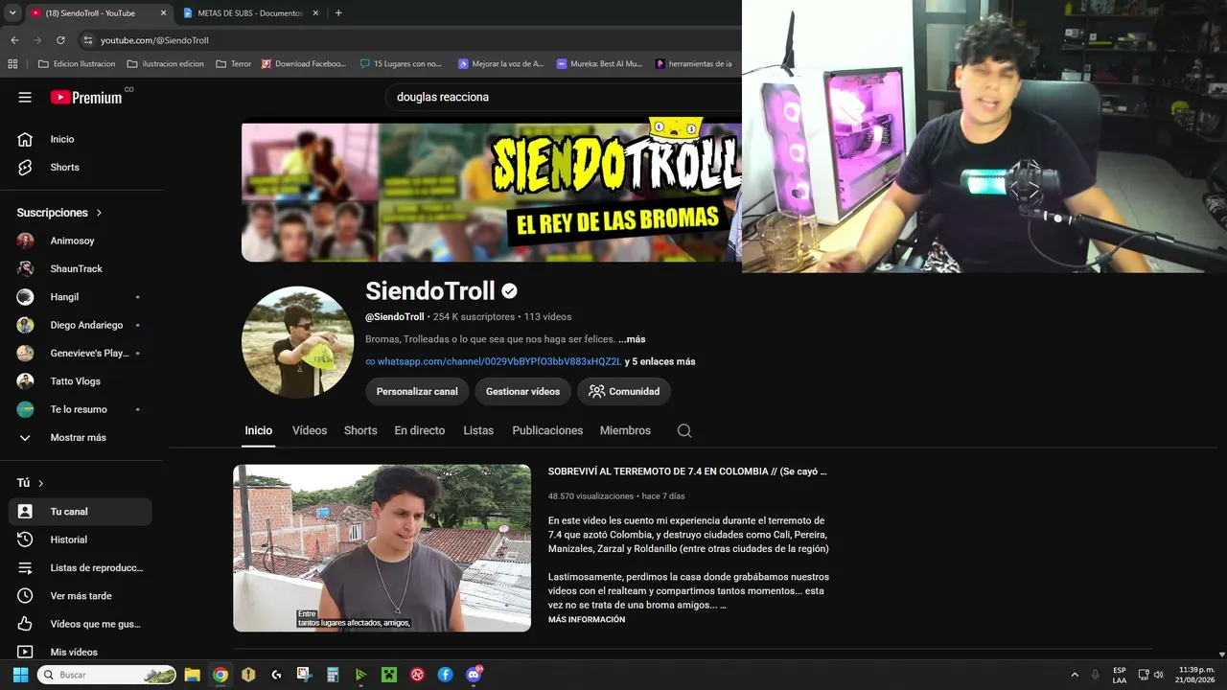Open the Mureka: Best AI bookmark
The width and height of the screenshot is (1227, 690).
tap(600, 64)
